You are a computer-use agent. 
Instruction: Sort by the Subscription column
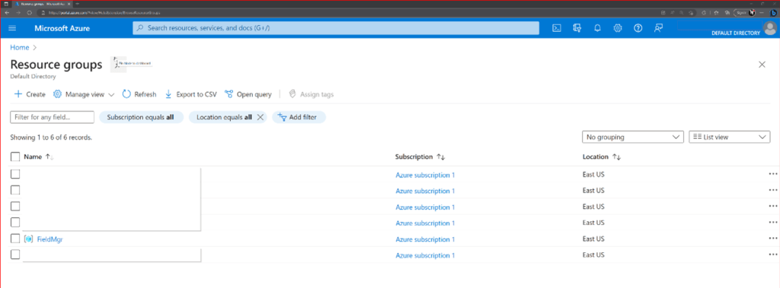click(x=420, y=157)
